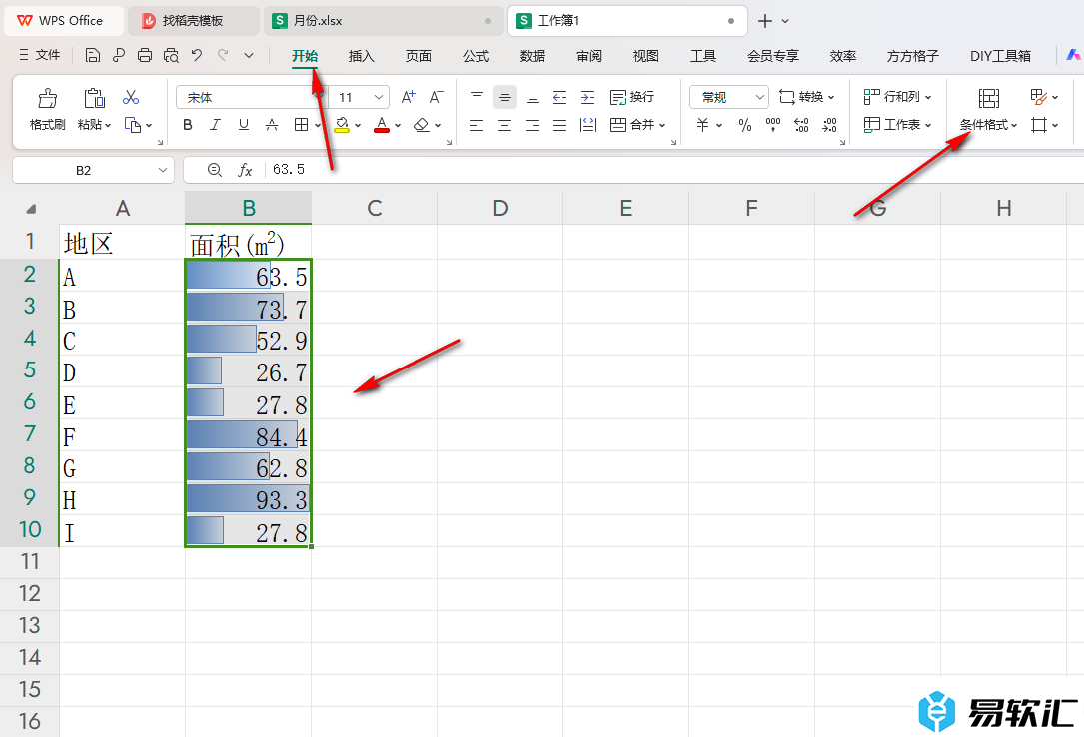
Task: Open 找稻壳模板 templates tab
Action: coord(193,21)
